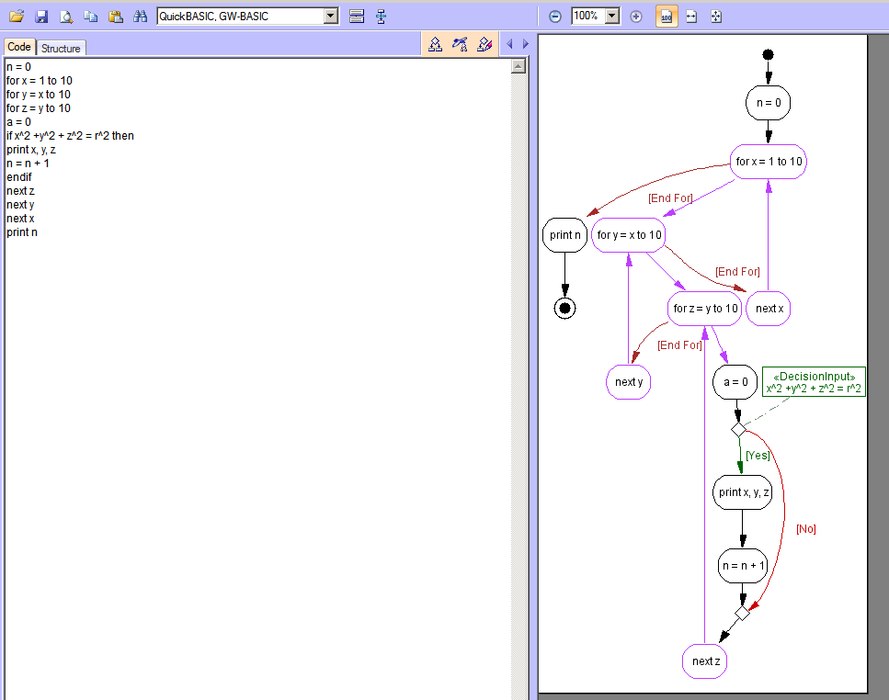Toggle the 100% actual size view button
The image size is (889, 700).
[x=667, y=17]
